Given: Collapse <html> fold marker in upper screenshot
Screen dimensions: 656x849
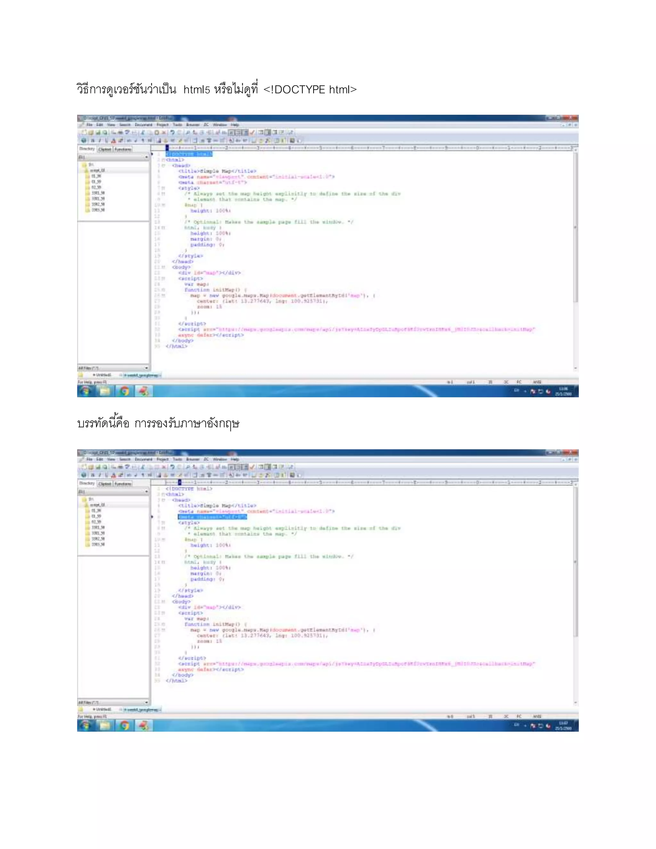Looking at the screenshot, I should (163, 160).
